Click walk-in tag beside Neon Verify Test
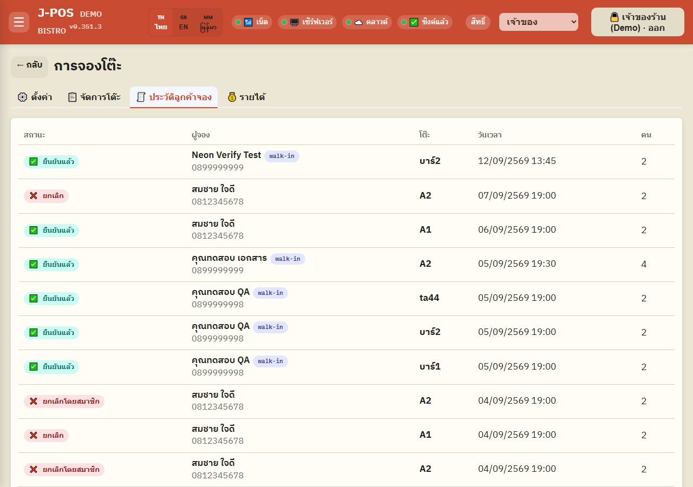The image size is (693, 487). (x=282, y=156)
